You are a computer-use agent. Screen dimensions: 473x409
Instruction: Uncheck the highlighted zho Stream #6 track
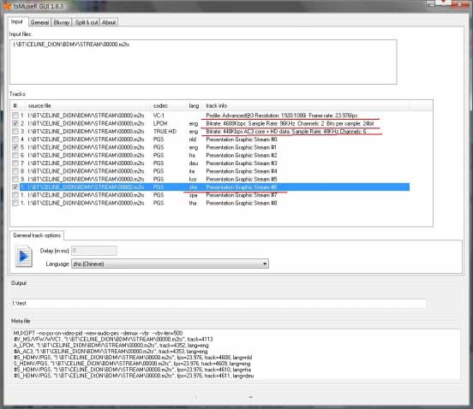[15, 187]
